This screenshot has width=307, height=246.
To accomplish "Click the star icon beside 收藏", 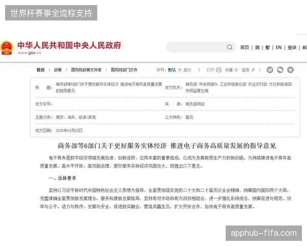I will tap(236, 70).
